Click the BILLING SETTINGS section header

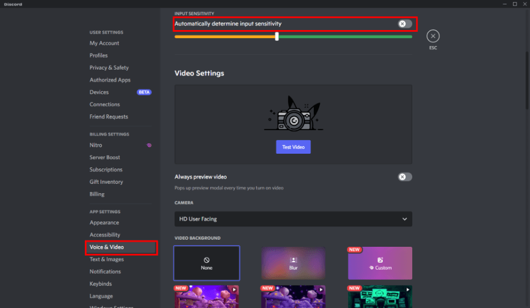109,134
